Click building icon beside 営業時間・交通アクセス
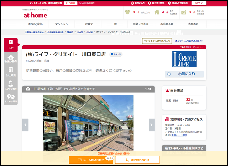The width and height of the screenshot is (228, 166). [167, 119]
